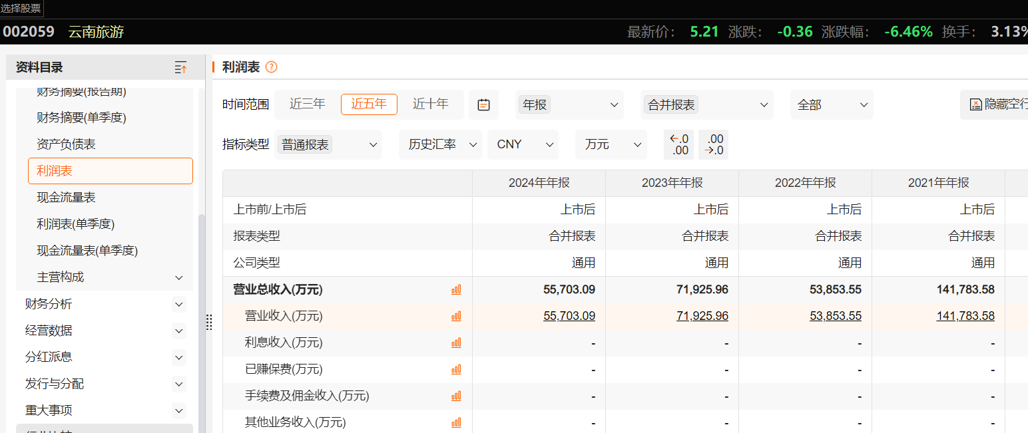
Task: Click the 选择股票 button at top
Action: point(21,8)
